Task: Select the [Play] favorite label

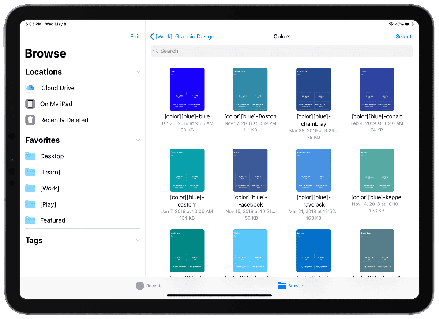Action: pos(48,204)
